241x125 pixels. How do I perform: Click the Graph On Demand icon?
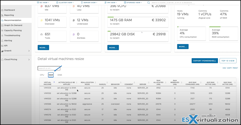tap(2, 25)
